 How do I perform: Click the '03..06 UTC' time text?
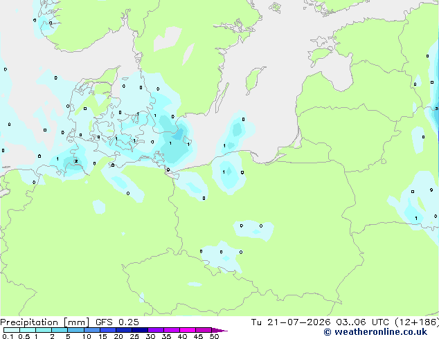click(x=362, y=322)
